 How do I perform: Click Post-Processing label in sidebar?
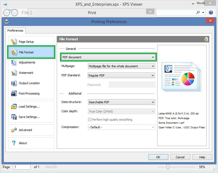coord(29,93)
